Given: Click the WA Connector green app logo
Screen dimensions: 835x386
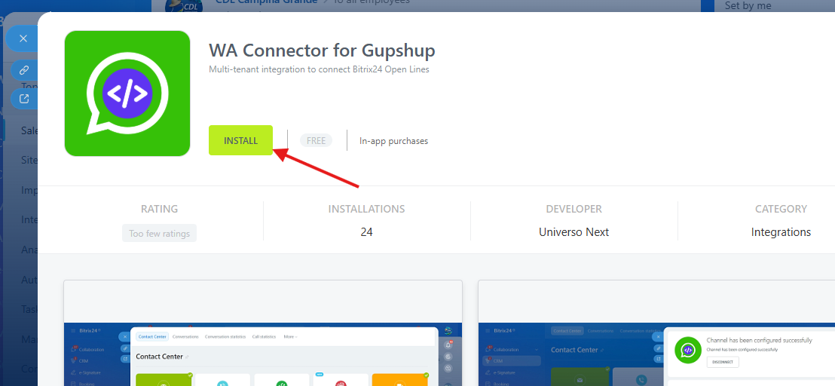Looking at the screenshot, I should tap(127, 93).
